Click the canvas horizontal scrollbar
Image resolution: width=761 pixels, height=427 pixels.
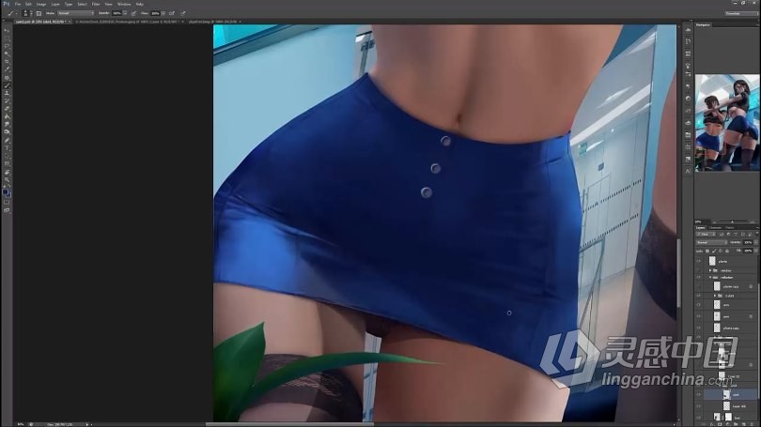(x=289, y=424)
